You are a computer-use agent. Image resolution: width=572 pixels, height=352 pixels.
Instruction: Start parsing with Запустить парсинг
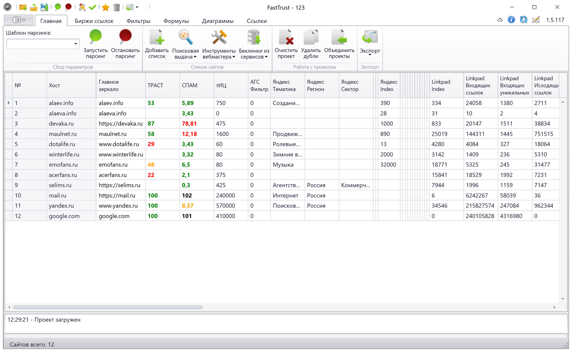coord(95,44)
